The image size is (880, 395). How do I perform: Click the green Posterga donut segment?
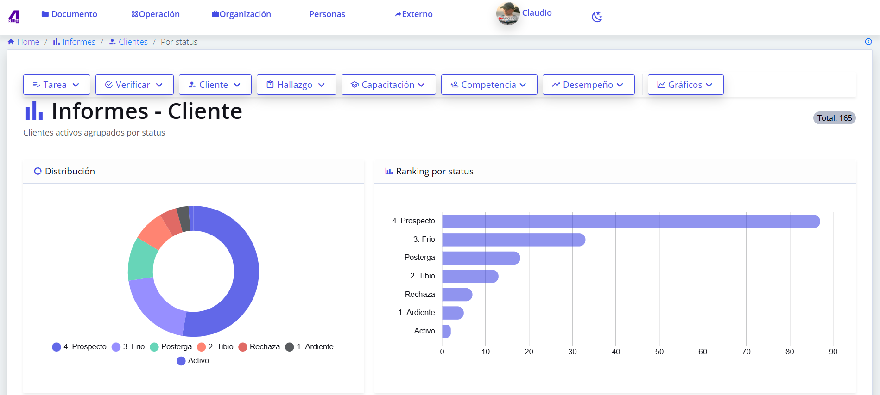[142, 259]
